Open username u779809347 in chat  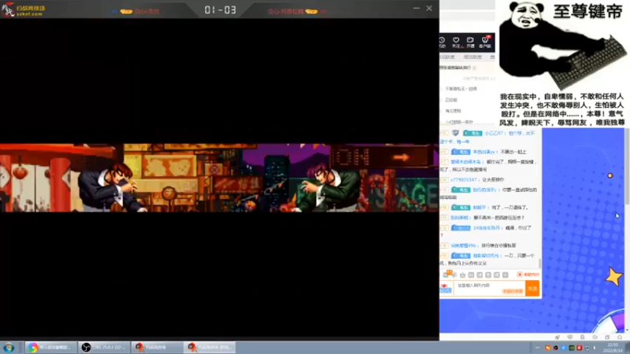click(463, 180)
